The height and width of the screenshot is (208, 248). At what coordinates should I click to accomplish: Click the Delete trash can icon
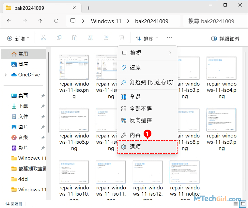pos(122,38)
